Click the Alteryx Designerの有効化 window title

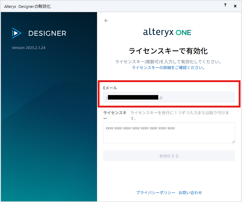[28, 6]
